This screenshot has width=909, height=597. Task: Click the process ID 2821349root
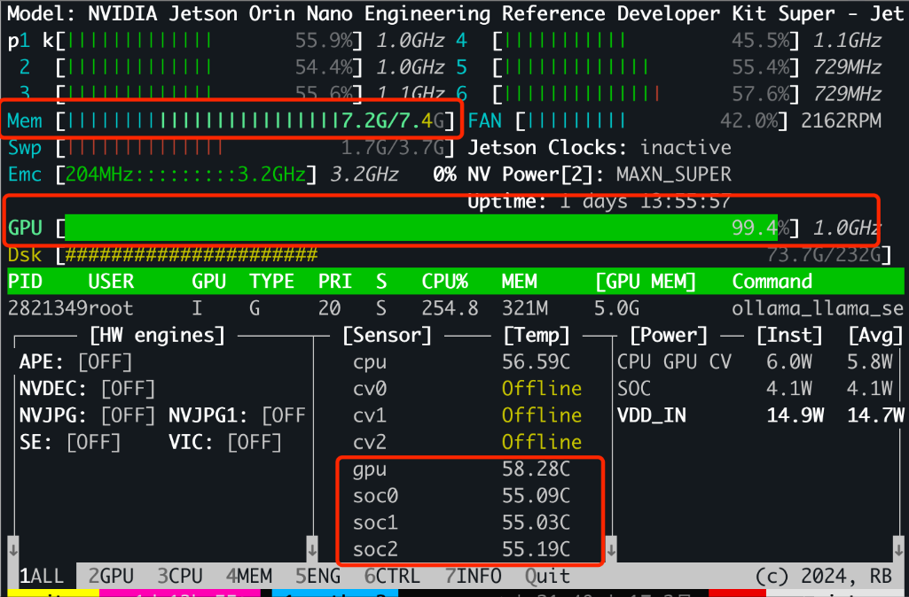pyautogui.click(x=70, y=308)
